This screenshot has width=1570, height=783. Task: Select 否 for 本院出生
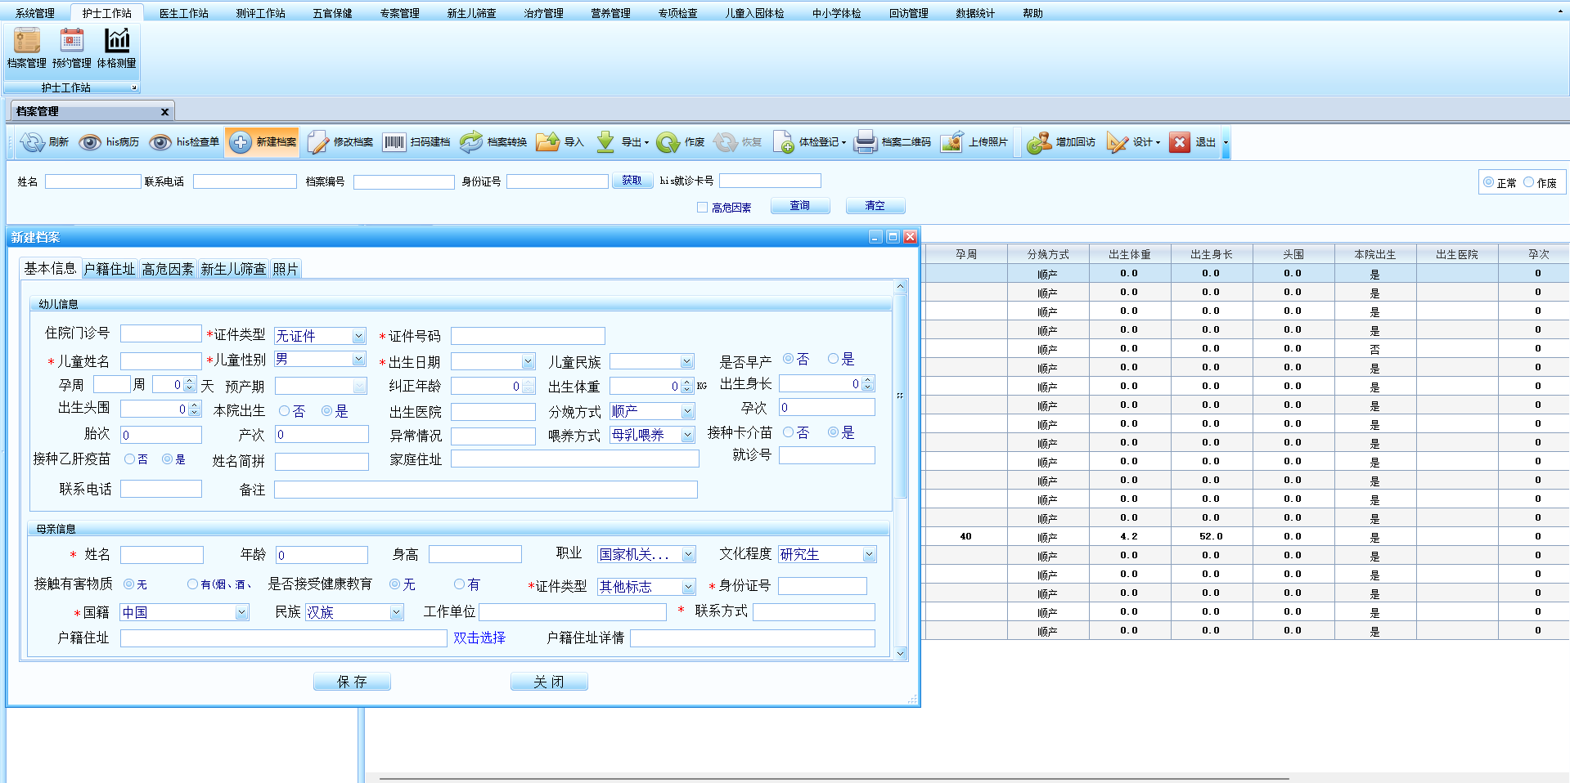coord(284,411)
